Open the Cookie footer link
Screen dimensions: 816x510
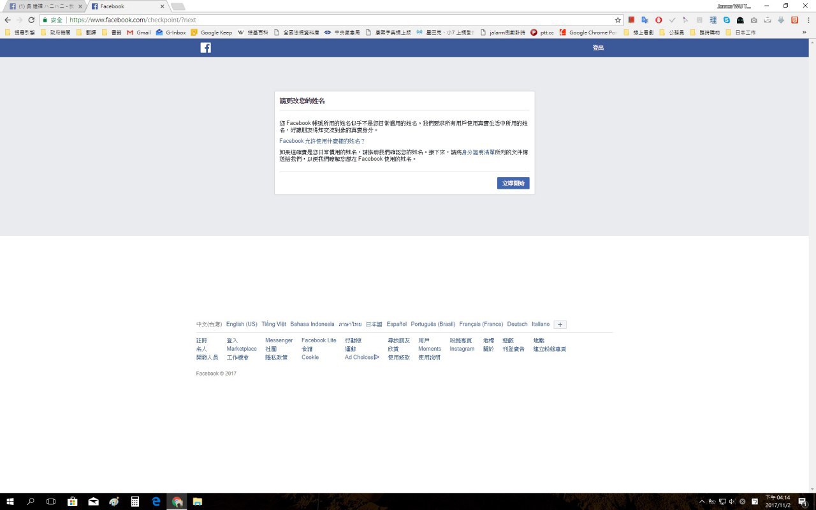point(310,358)
